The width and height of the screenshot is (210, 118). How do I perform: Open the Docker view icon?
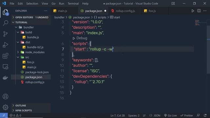[5, 78]
